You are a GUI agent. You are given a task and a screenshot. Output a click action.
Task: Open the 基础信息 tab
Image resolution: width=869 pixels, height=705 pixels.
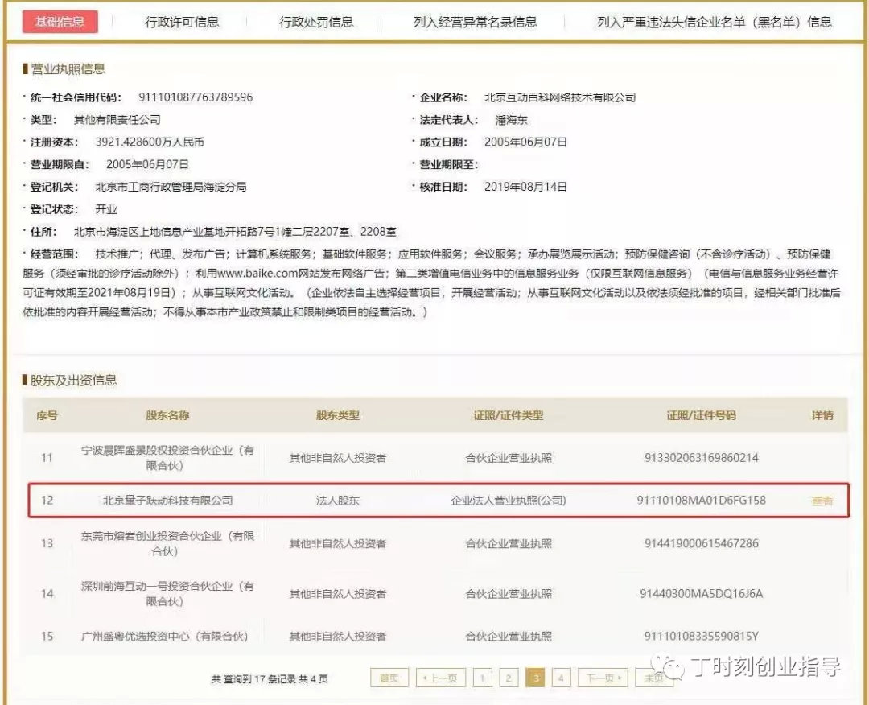point(60,22)
